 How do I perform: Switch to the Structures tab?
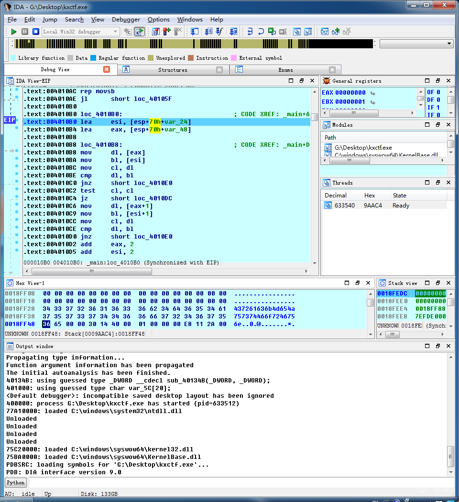pyautogui.click(x=173, y=70)
